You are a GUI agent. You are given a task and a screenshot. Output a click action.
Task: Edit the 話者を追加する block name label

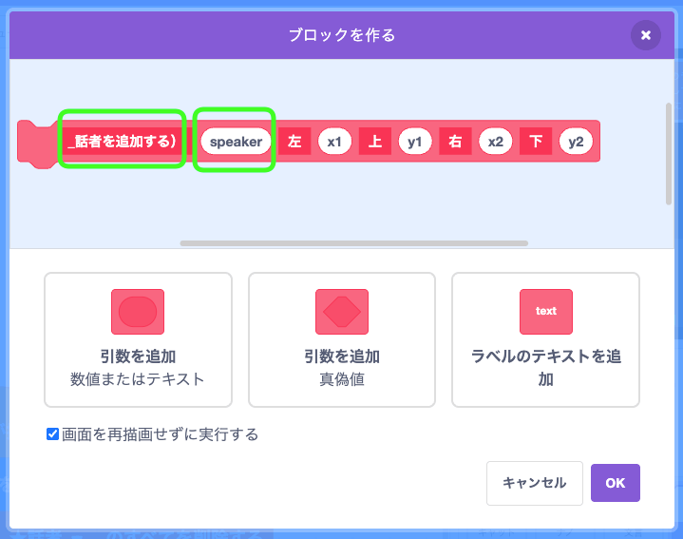tap(122, 142)
